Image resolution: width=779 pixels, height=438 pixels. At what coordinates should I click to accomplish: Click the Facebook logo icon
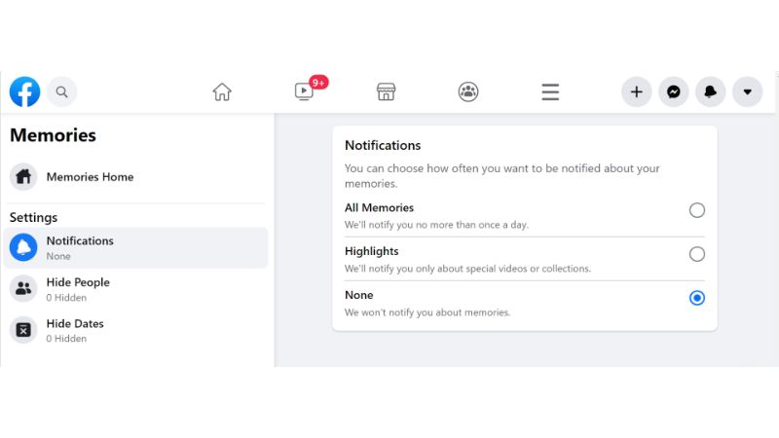coord(24,91)
